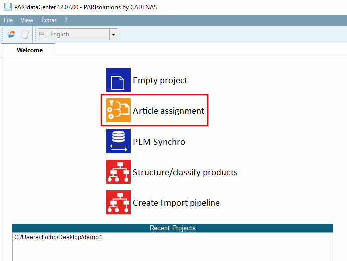
Task: Open recent project C:/Users/jflotho/Desktop/demo1
Action: click(58, 237)
